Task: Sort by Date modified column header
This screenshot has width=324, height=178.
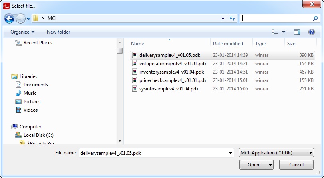Action: [x=228, y=44]
